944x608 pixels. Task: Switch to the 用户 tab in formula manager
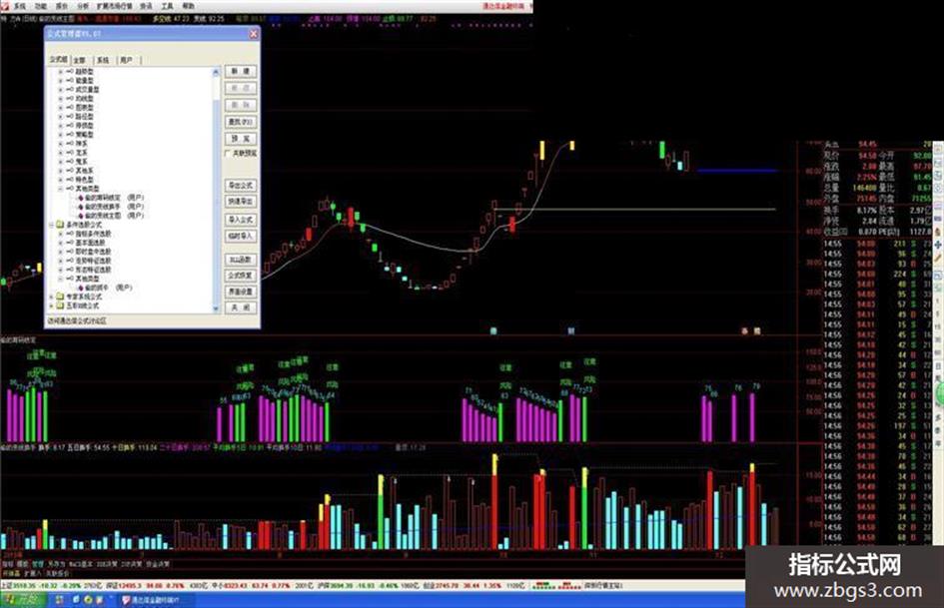point(126,60)
